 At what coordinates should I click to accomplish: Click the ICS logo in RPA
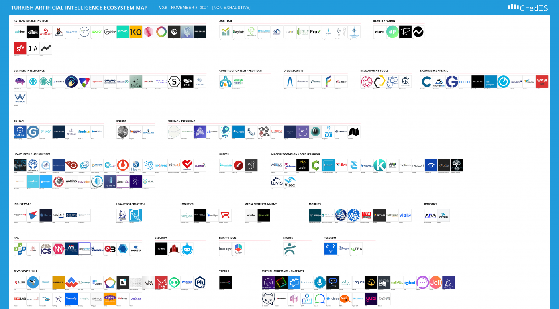(46, 249)
